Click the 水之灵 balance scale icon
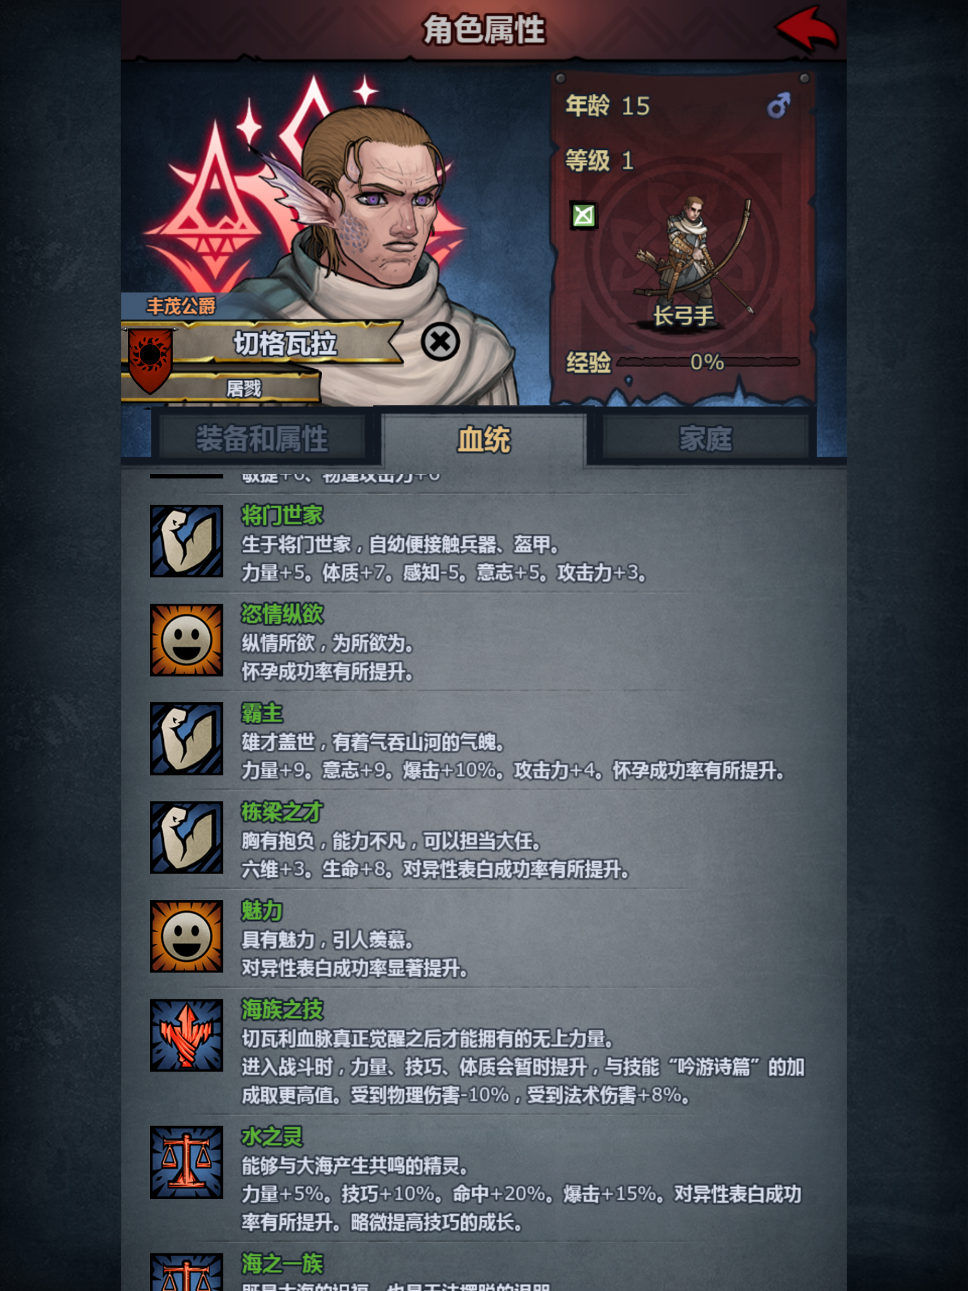 tap(186, 1162)
